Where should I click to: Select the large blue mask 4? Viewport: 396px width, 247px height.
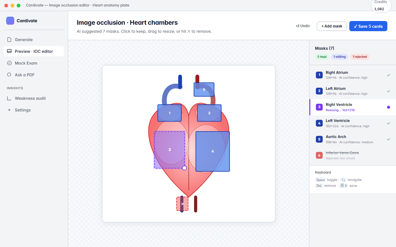coord(213,151)
